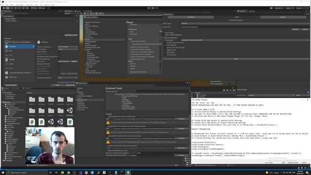Click Refresh button next to Run Device
The width and height of the screenshot is (311, 175).
pyautogui.click(x=74, y=62)
